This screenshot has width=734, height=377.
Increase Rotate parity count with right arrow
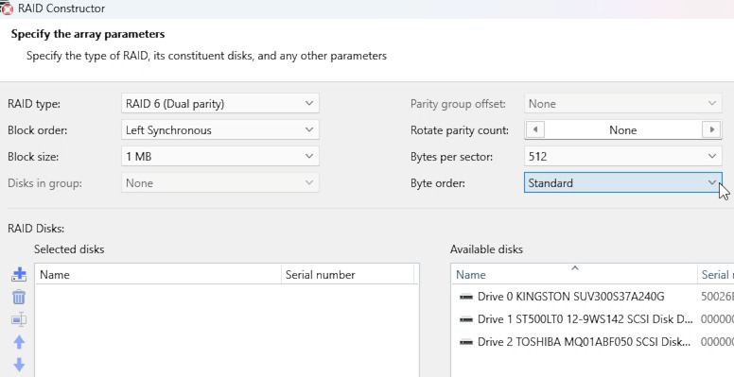tap(711, 129)
